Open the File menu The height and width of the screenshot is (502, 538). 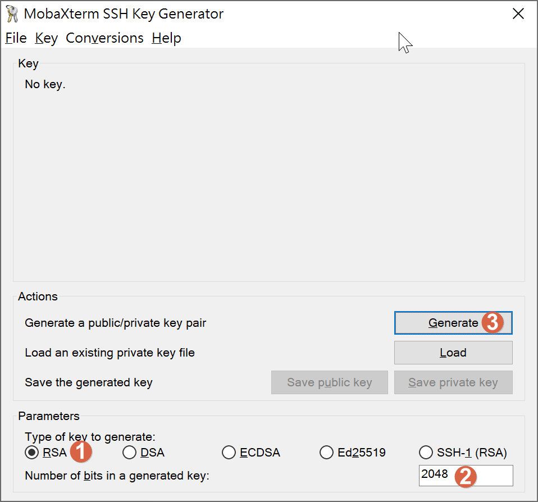pyautogui.click(x=16, y=38)
